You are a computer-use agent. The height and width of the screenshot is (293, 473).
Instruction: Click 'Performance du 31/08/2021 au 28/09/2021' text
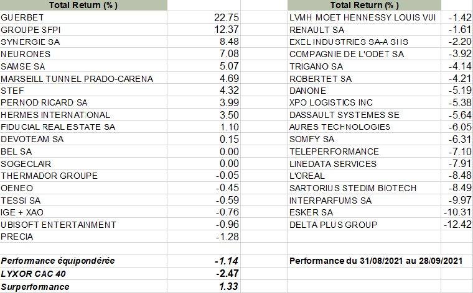tap(376, 261)
